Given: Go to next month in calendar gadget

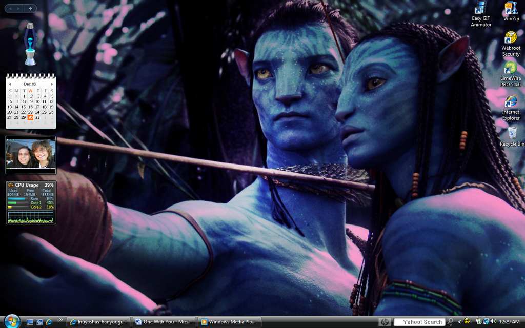Looking at the screenshot, I should point(52,84).
